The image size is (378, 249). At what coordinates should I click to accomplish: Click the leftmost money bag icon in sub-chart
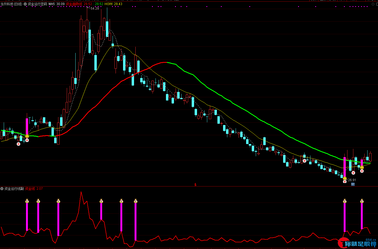coord(27,201)
